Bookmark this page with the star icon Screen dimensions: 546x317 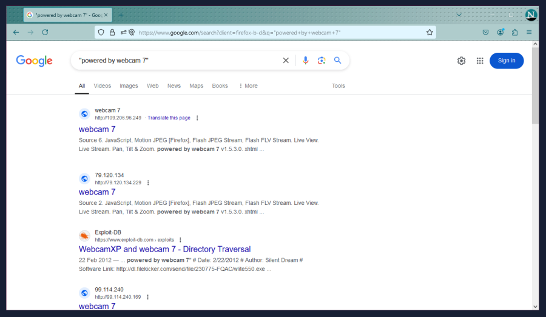point(430,32)
